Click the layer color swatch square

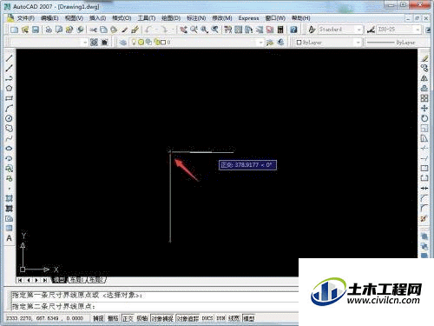[x=163, y=43]
